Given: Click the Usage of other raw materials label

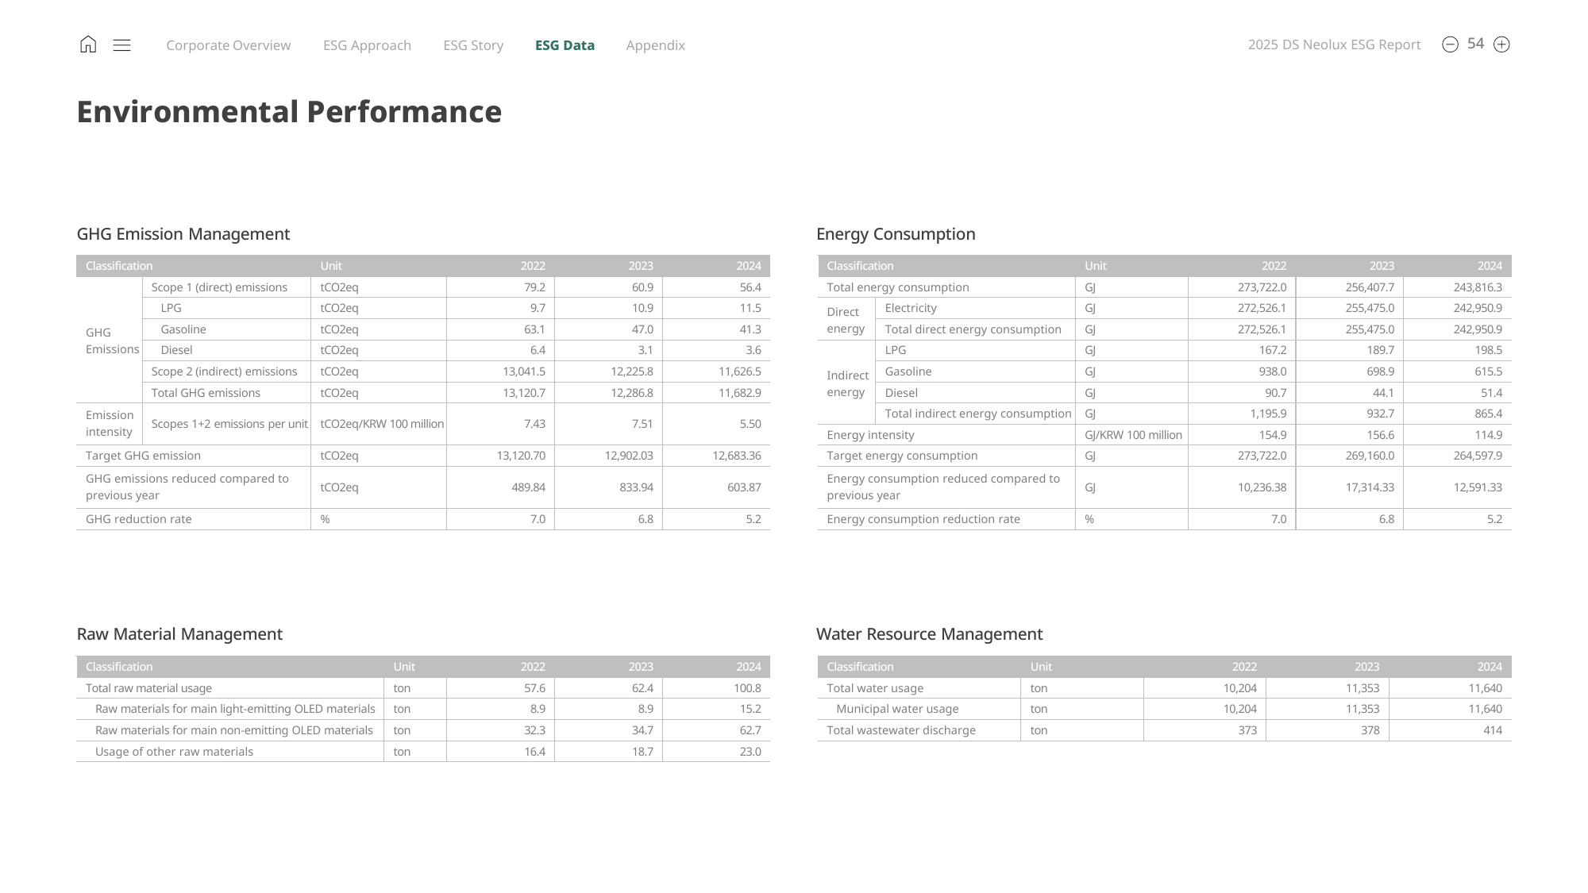Looking at the screenshot, I should 174,752.
